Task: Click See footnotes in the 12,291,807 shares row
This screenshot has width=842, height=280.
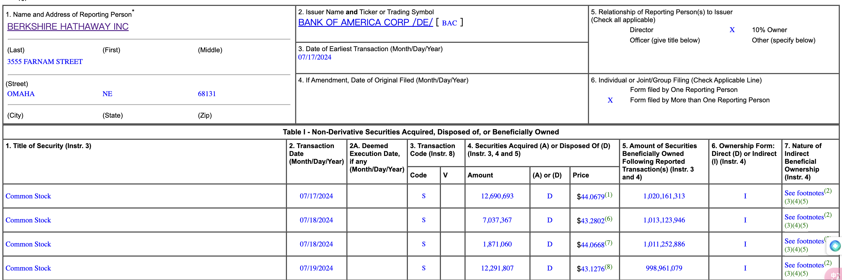Action: pyautogui.click(x=804, y=265)
